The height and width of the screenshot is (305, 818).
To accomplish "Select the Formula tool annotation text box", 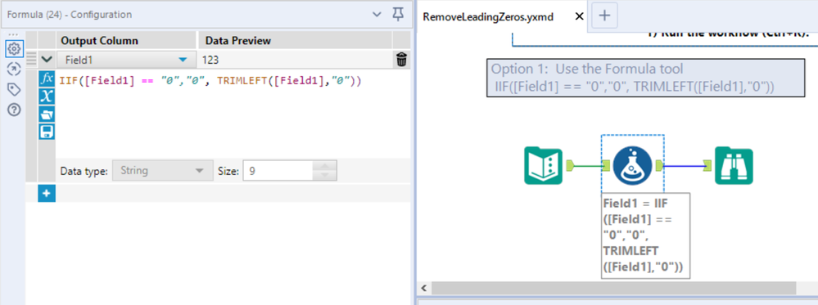I will click(x=645, y=235).
